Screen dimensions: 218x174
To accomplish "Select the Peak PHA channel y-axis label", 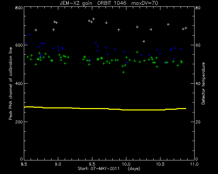I will pos(11,84).
